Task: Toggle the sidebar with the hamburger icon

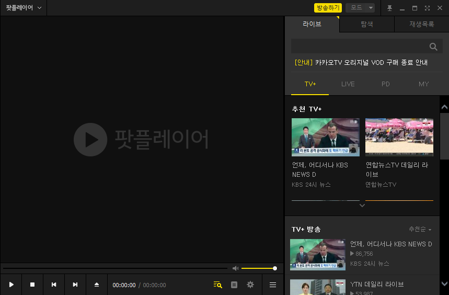Action: 273,285
